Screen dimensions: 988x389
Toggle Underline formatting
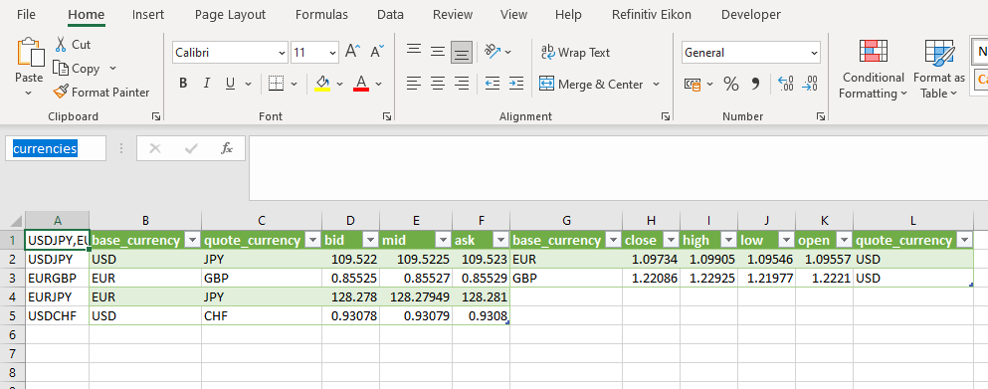tap(230, 84)
